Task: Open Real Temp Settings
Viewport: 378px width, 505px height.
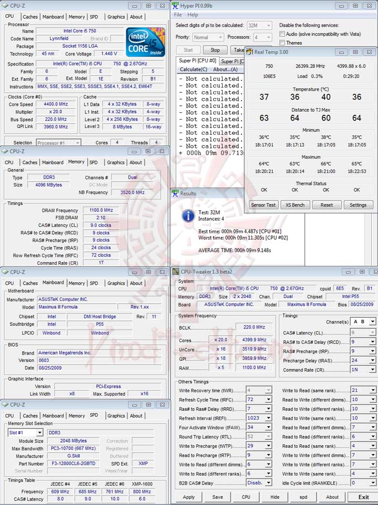Action: point(358,205)
